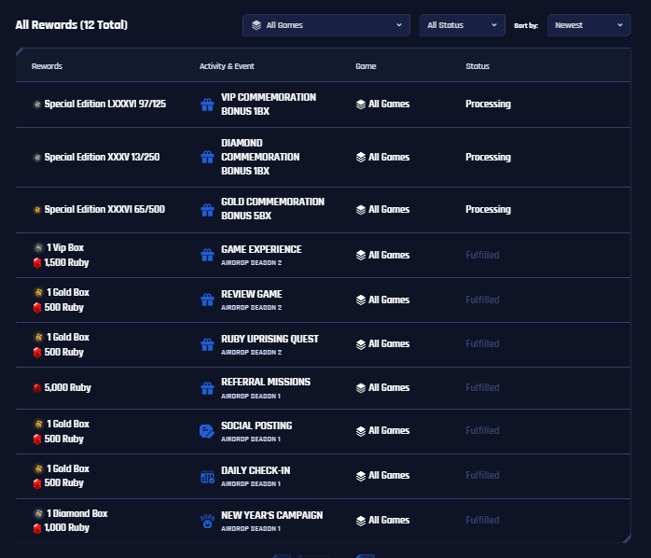Open the All Status filter dropdown
651x558 pixels.
coord(462,25)
